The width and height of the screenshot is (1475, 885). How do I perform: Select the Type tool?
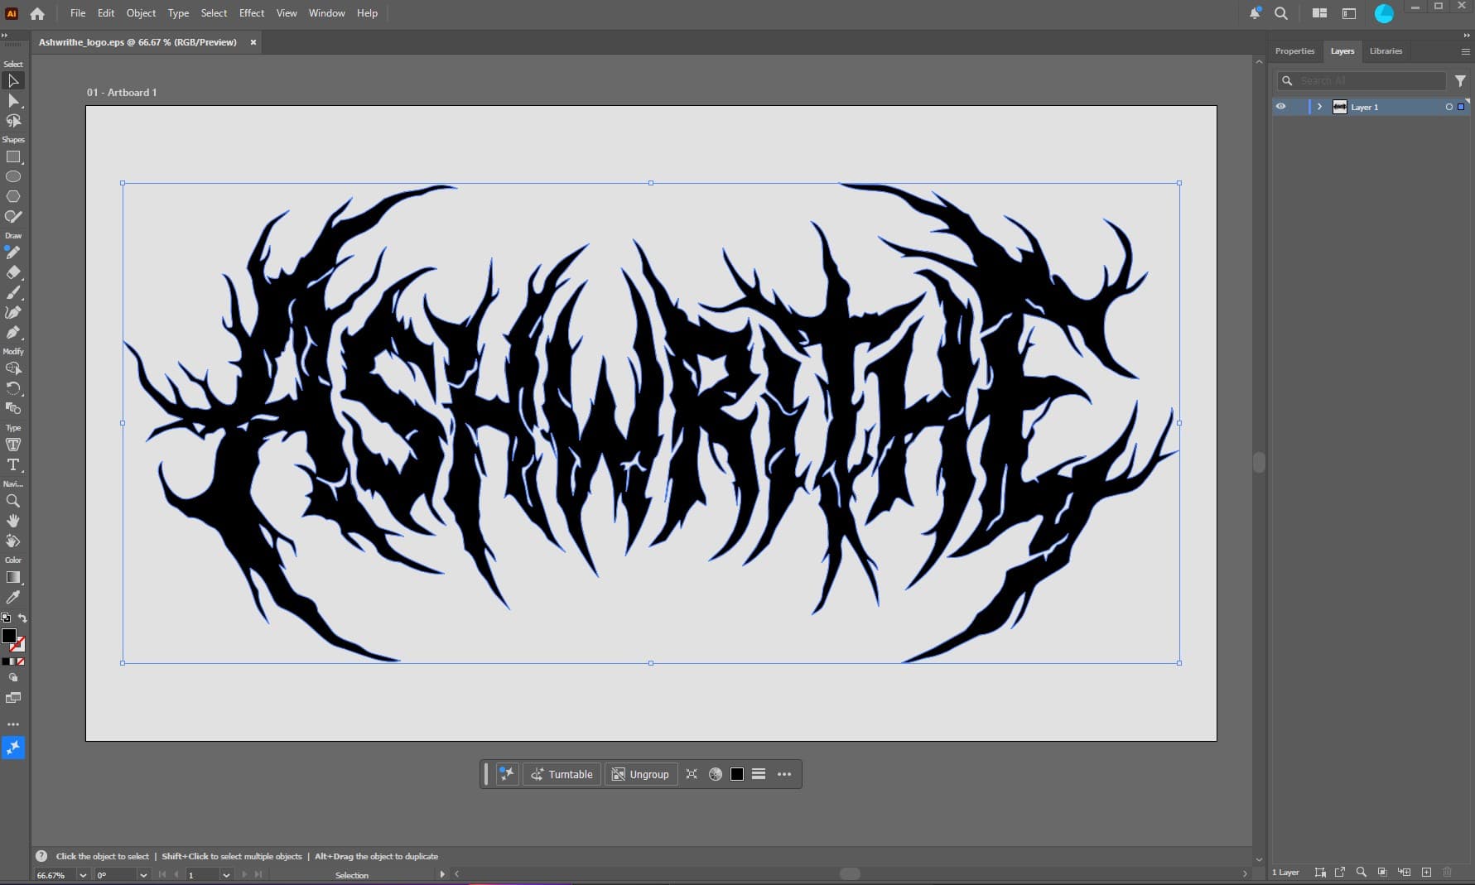coord(13,464)
